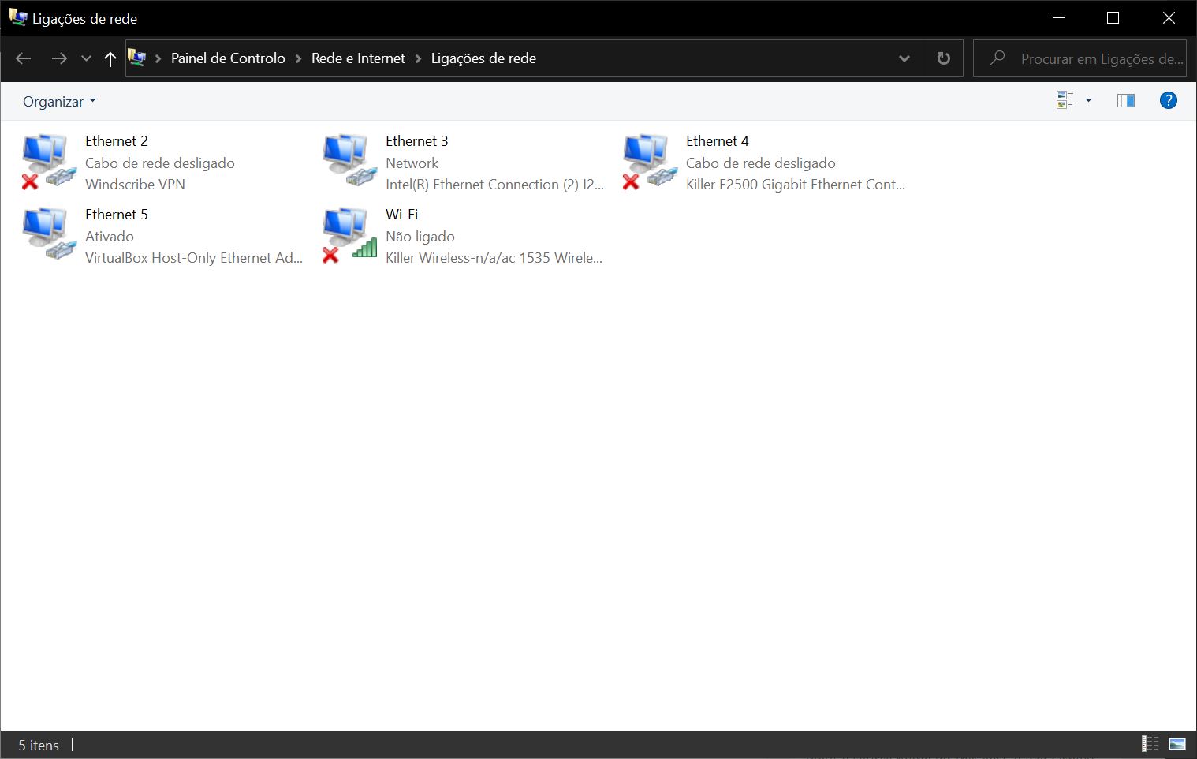Switch to large icons view in status bar

(x=1177, y=744)
